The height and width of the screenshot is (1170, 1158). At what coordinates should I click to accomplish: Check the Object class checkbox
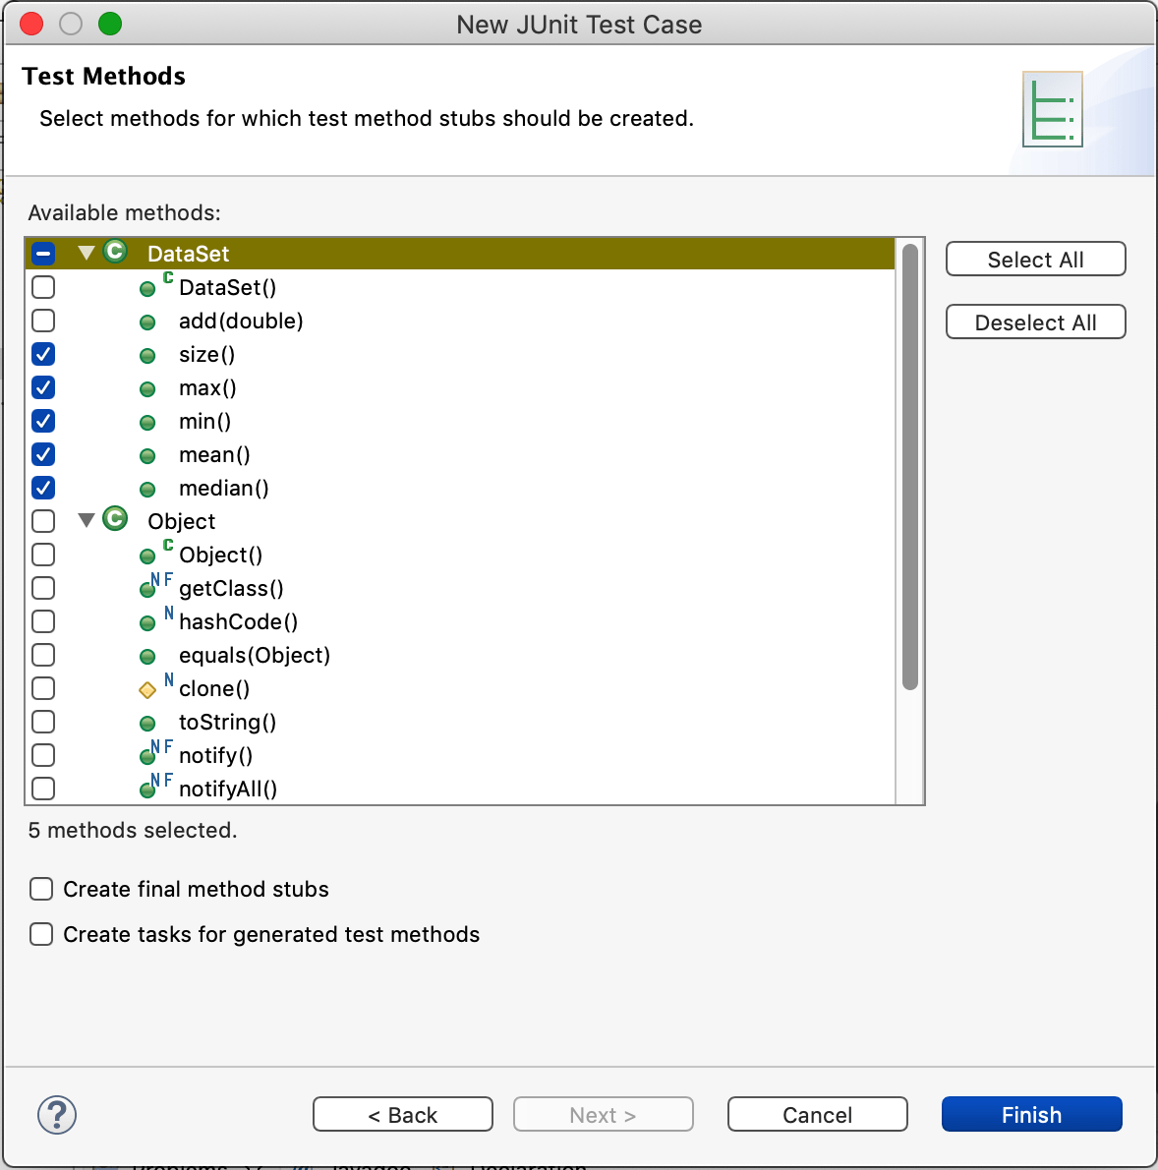(43, 521)
